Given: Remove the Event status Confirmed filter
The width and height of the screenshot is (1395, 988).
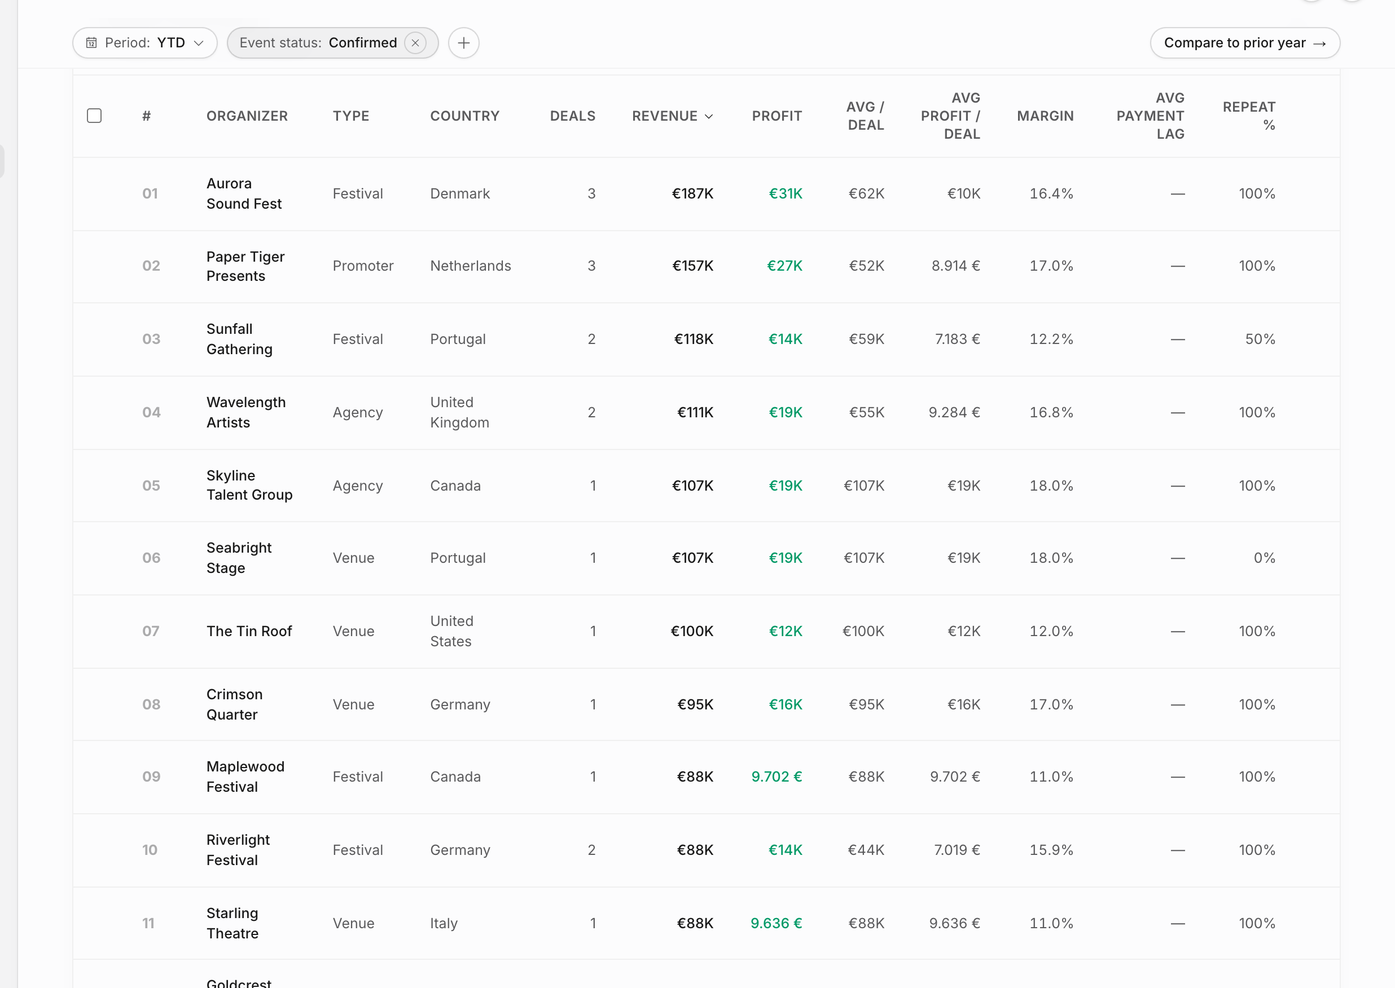Looking at the screenshot, I should pos(415,43).
